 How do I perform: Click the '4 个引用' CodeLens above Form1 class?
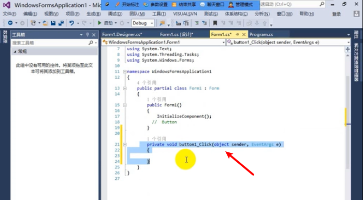click(147, 82)
